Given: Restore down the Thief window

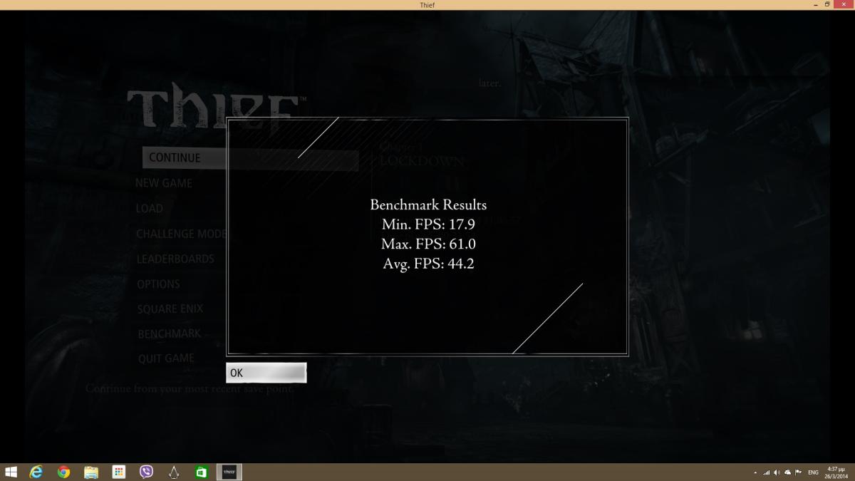Looking at the screenshot, I should [827, 4].
